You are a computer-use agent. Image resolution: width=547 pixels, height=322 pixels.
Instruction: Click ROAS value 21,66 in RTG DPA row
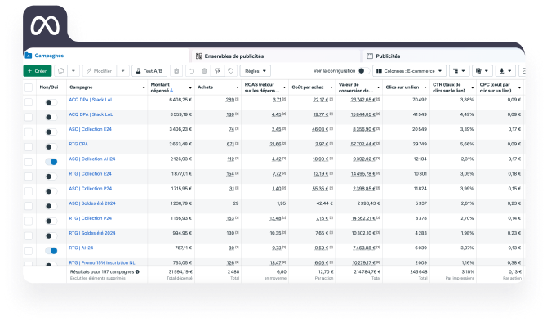(x=276, y=144)
